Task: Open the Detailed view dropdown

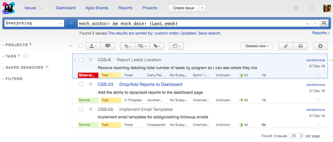Action: pos(257,46)
